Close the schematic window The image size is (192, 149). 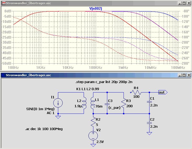tap(189, 75)
